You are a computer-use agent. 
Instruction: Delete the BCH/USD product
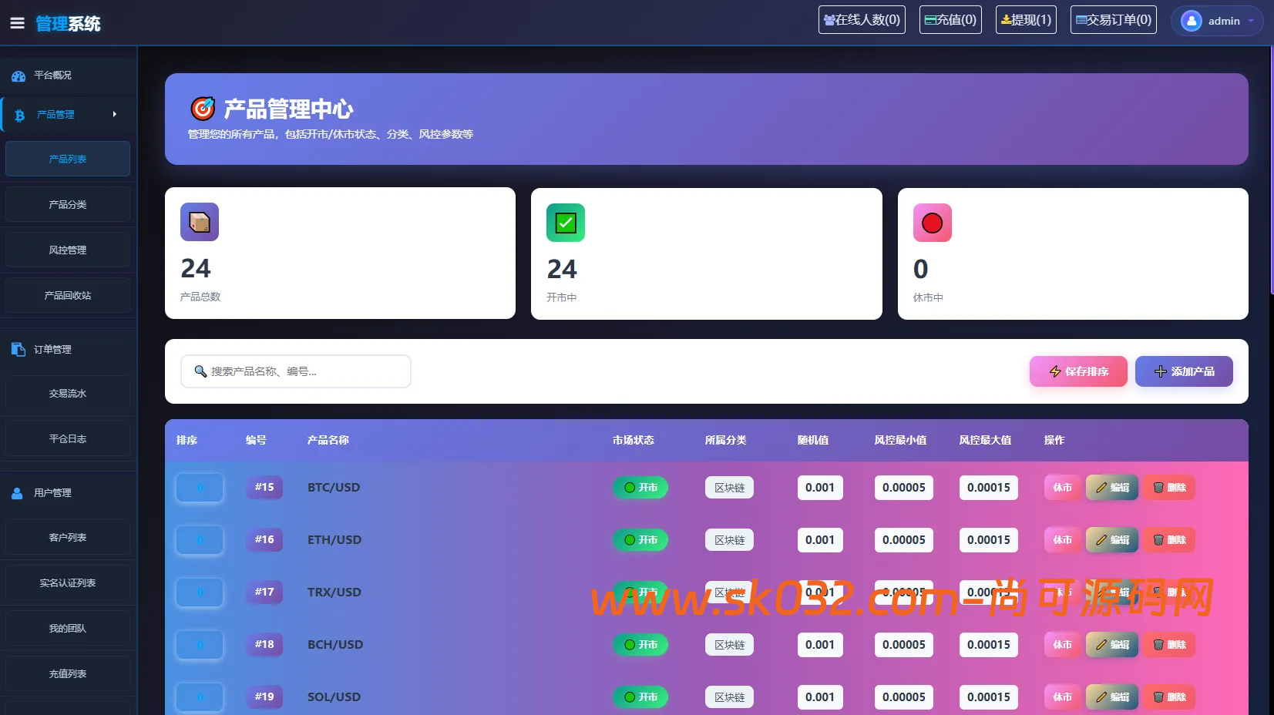[1169, 645]
